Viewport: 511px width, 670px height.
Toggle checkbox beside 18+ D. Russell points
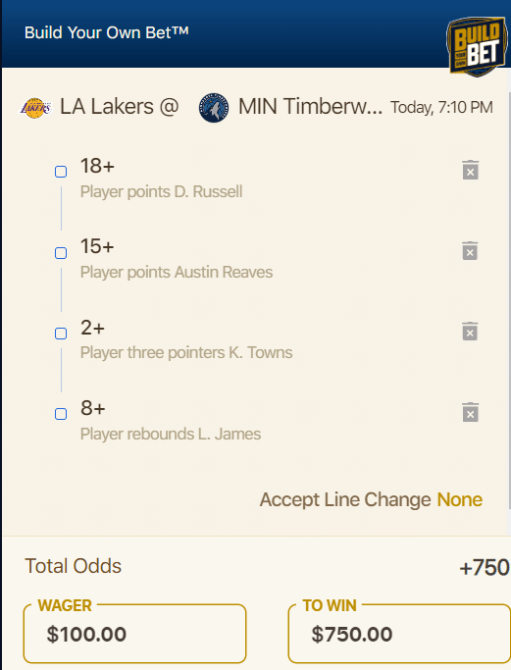61,172
